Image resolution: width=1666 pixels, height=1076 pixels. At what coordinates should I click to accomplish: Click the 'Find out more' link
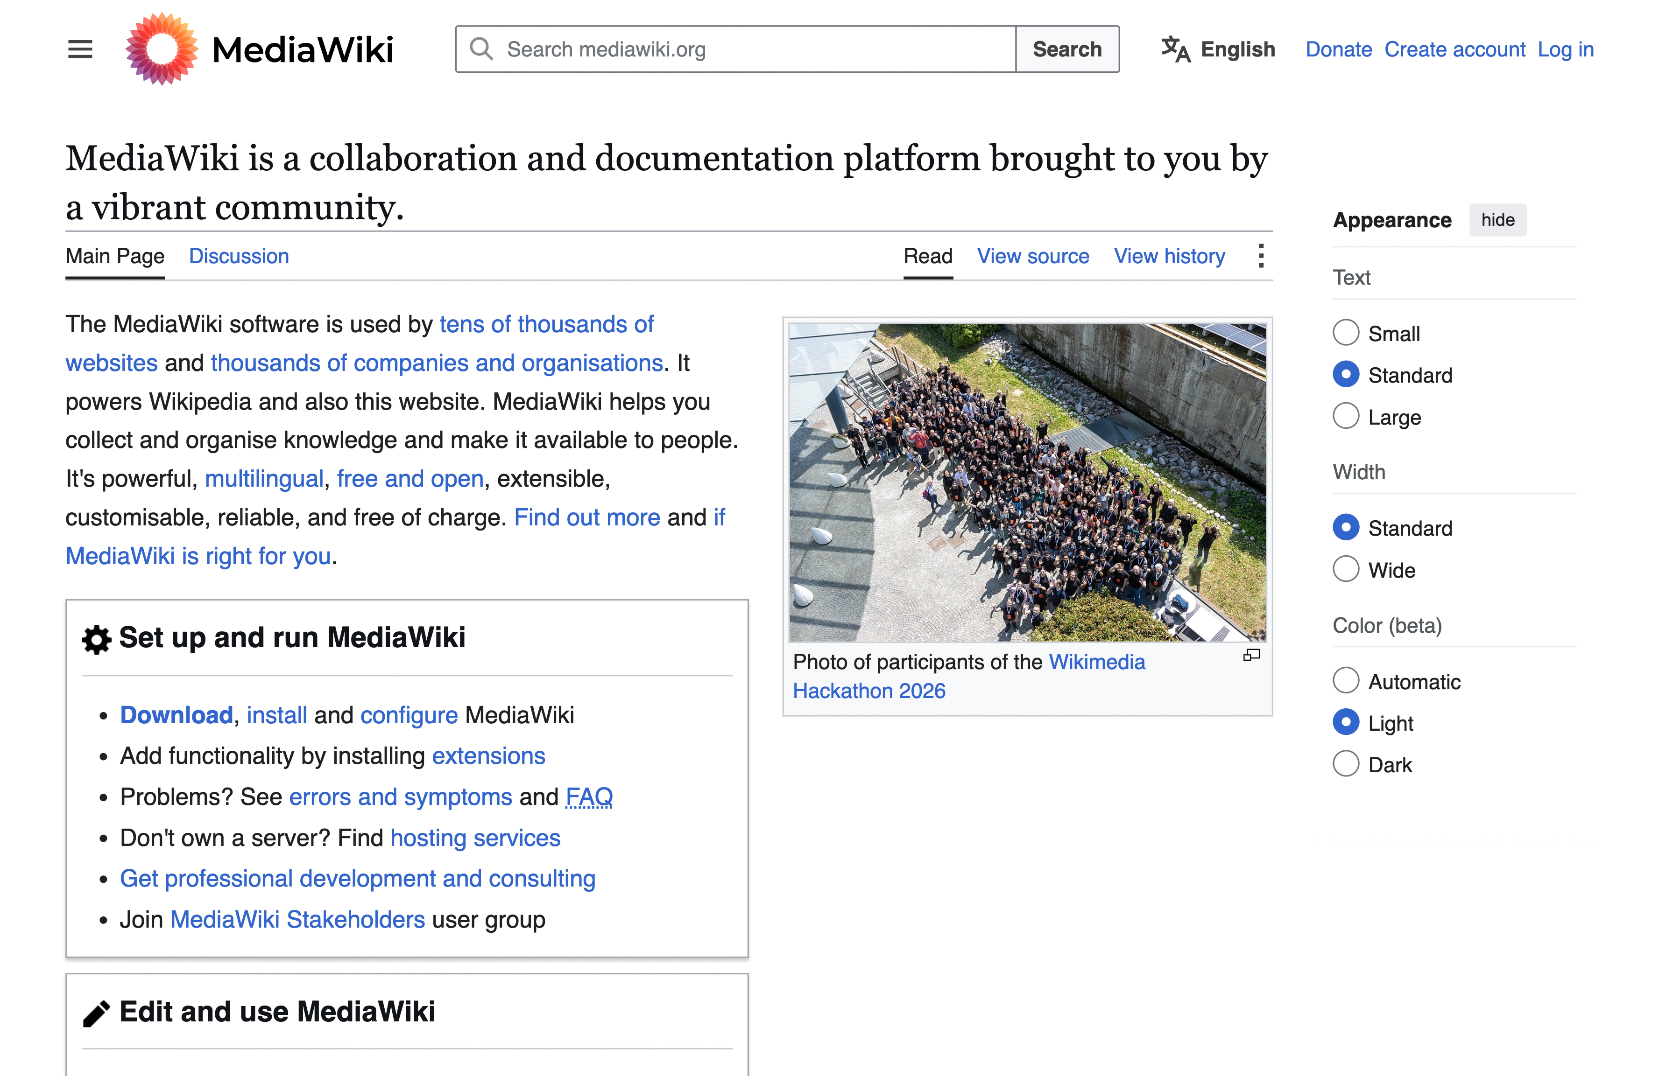coord(586,518)
